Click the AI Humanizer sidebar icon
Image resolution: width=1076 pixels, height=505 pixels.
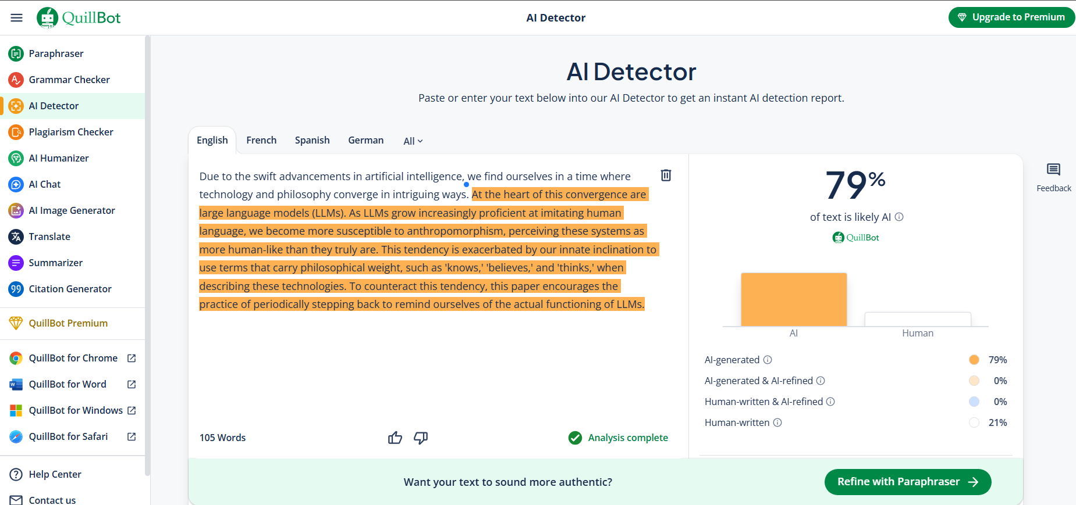pos(16,158)
